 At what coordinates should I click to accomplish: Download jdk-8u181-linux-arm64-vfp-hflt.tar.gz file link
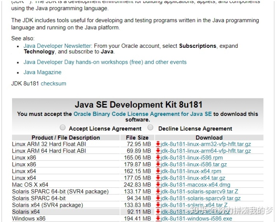206,151
